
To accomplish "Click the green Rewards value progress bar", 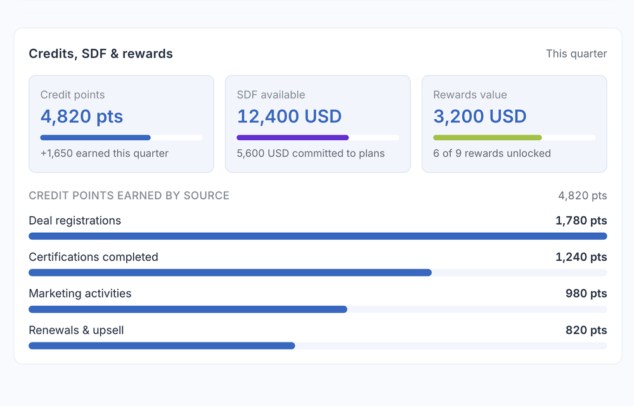I will tap(514, 138).
